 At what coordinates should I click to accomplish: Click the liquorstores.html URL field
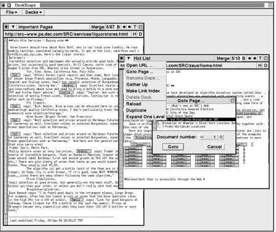[x=67, y=34]
